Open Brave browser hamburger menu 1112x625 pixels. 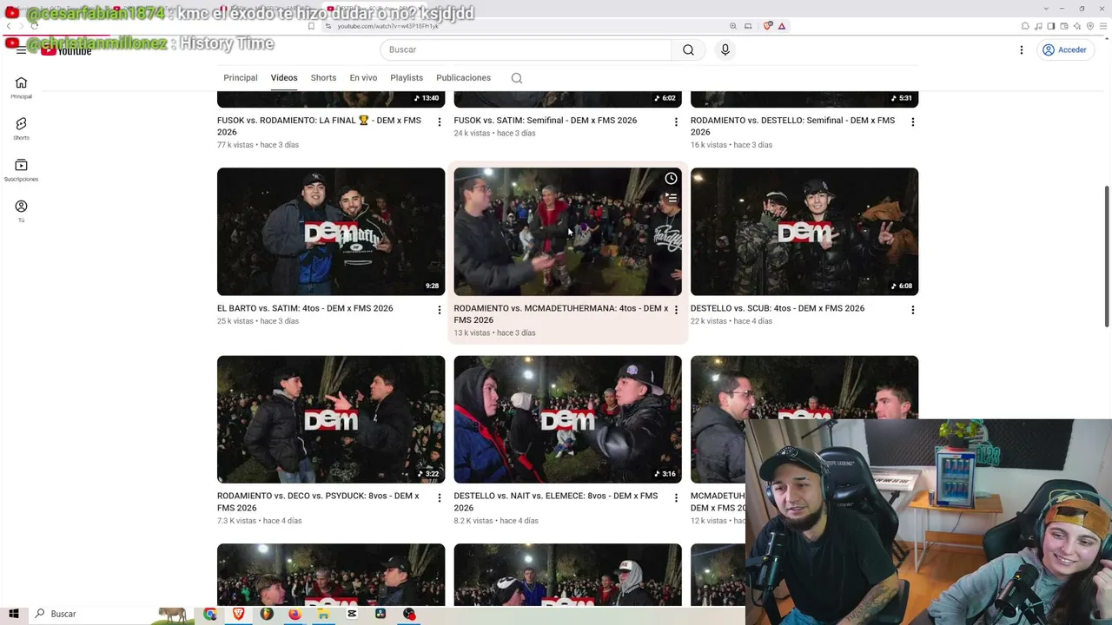click(x=1104, y=26)
